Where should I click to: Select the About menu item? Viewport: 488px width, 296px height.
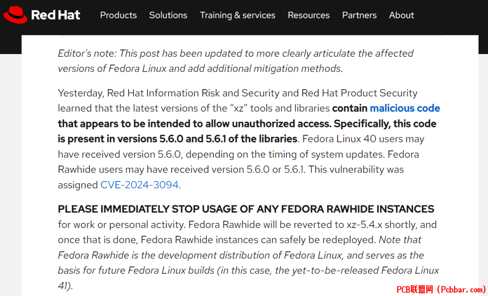[x=402, y=15]
